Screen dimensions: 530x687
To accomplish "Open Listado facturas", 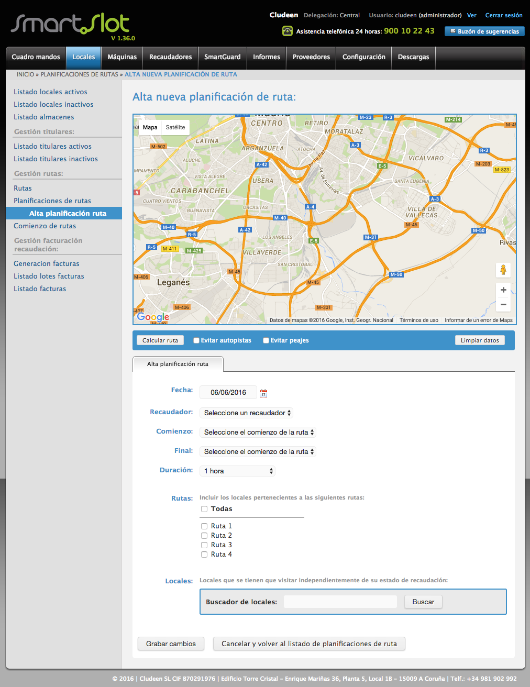I will [x=40, y=289].
